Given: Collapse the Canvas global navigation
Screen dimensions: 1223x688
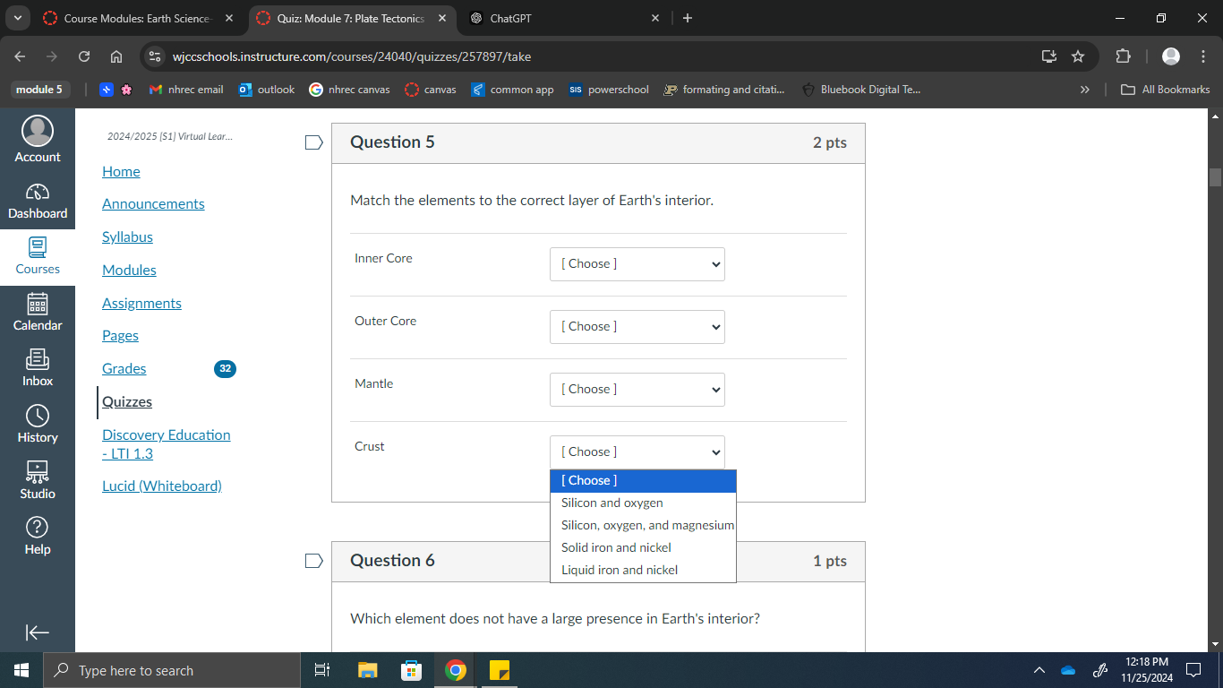Looking at the screenshot, I should coord(38,632).
